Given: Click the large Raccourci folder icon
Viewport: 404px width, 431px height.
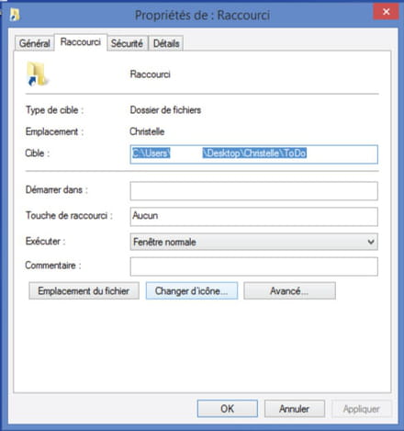Looking at the screenshot, I should [x=37, y=74].
